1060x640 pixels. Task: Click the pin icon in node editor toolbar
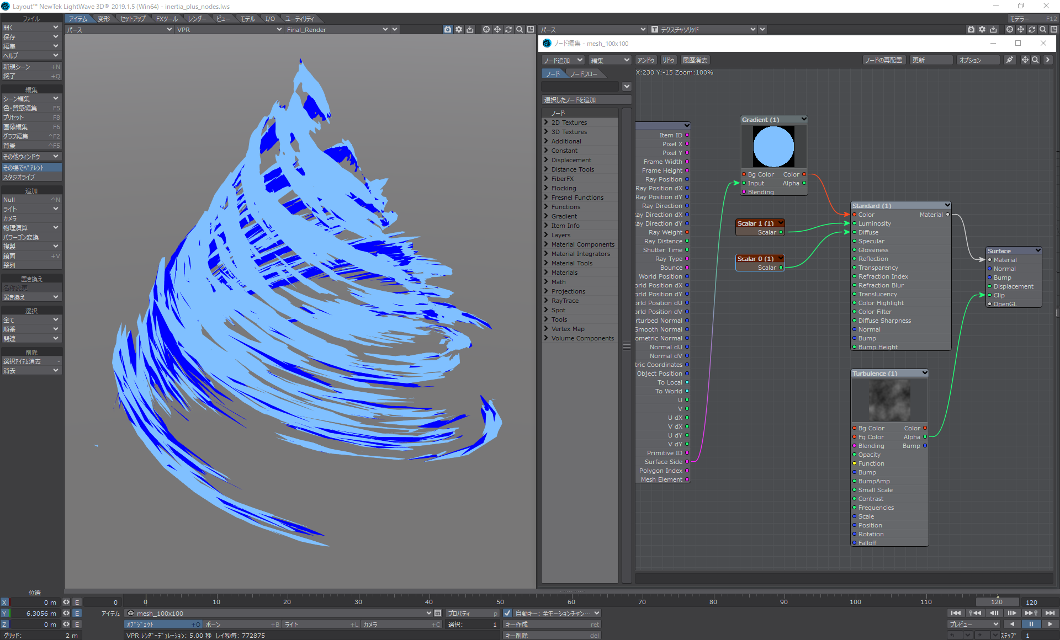point(1009,60)
